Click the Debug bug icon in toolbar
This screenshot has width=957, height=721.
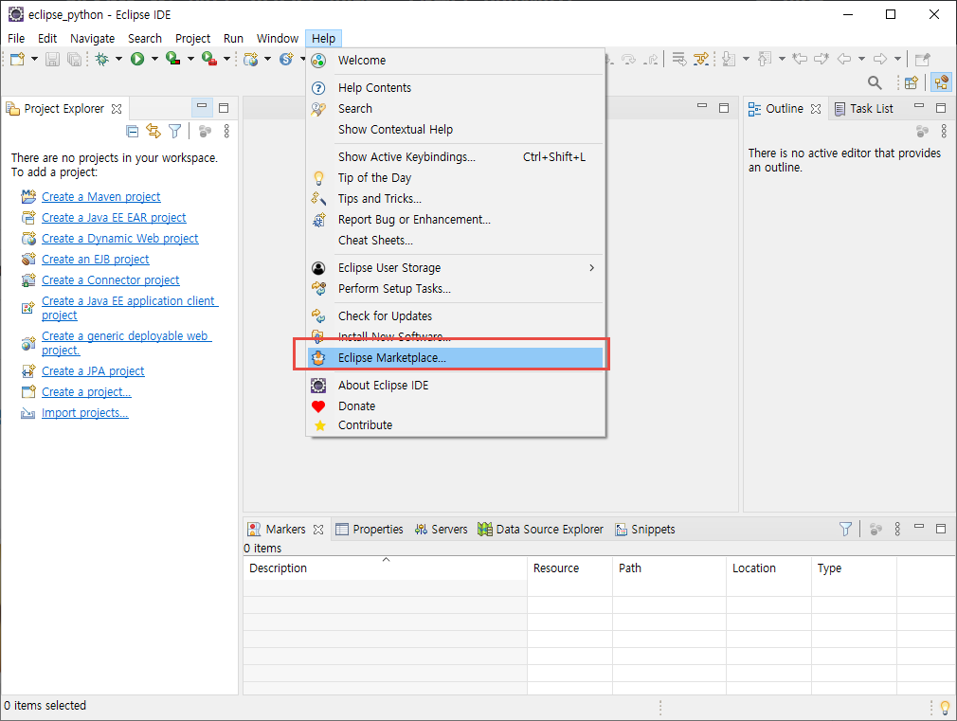102,60
